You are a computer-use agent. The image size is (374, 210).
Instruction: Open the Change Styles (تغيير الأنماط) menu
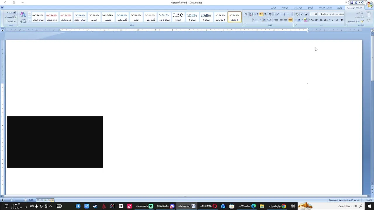[x=23, y=17]
